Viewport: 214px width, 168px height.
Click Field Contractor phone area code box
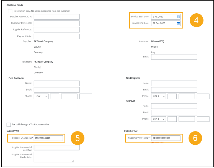click(55, 96)
